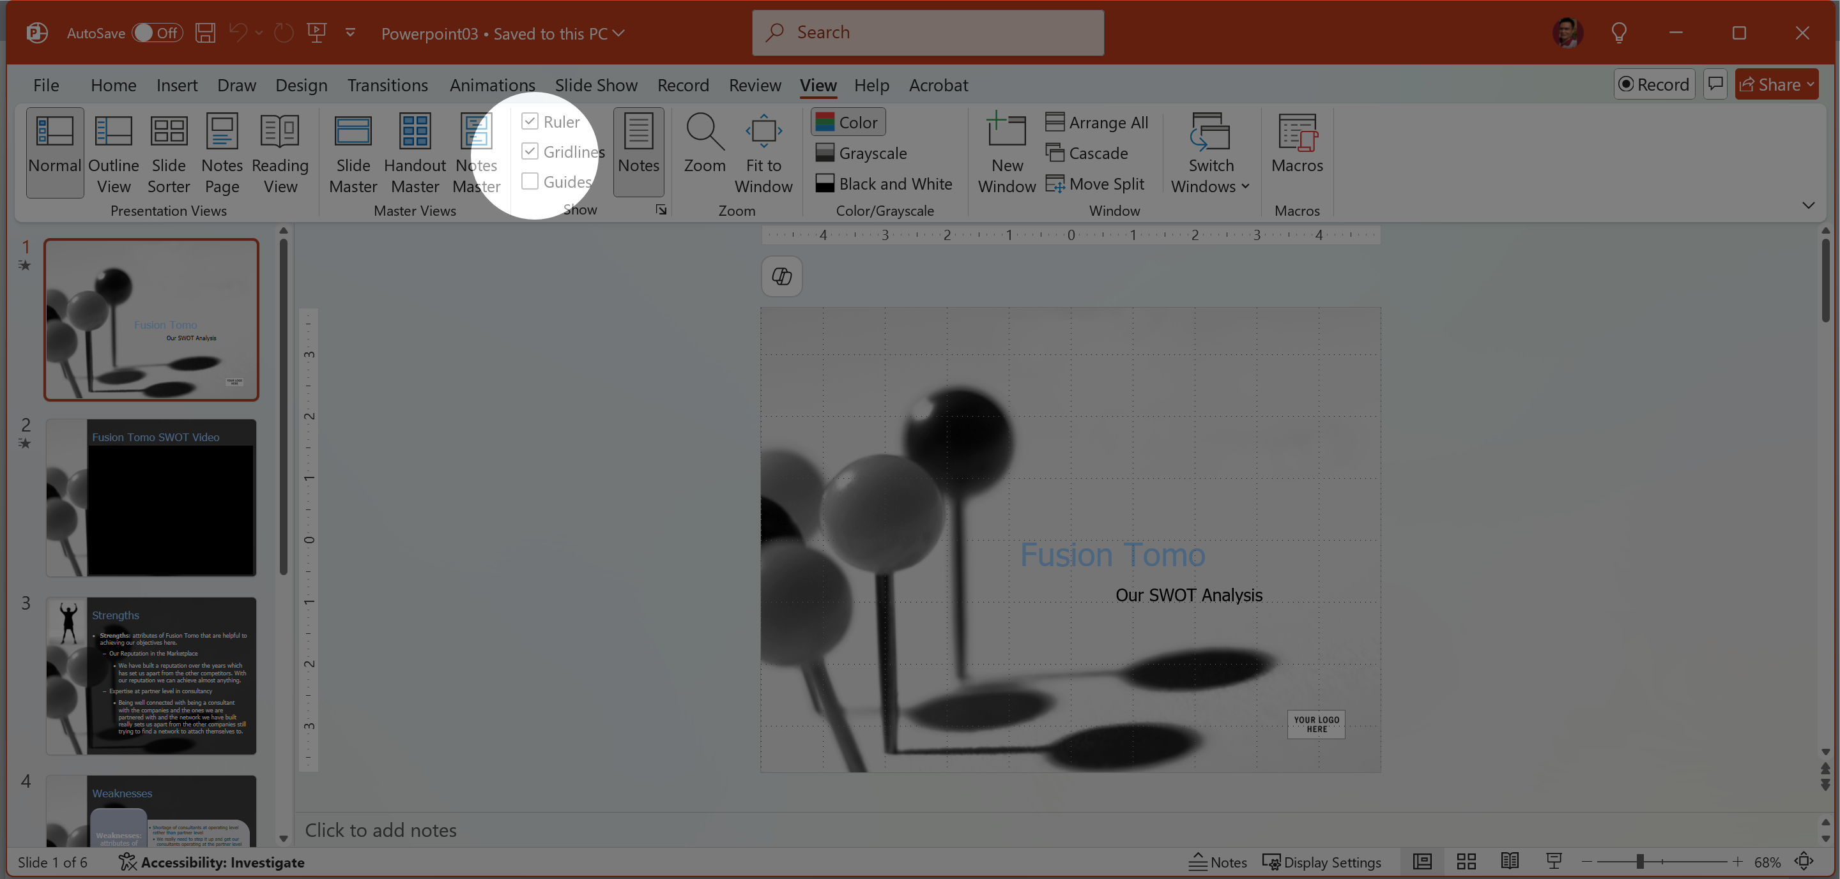Click Accessibility: Investigate in status bar
Screen dimensions: 1840x879
[212, 862]
